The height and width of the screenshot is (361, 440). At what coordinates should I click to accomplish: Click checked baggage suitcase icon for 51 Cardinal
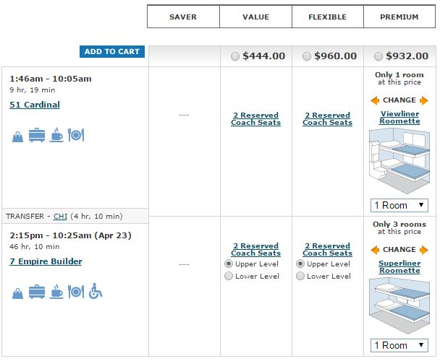(37, 135)
